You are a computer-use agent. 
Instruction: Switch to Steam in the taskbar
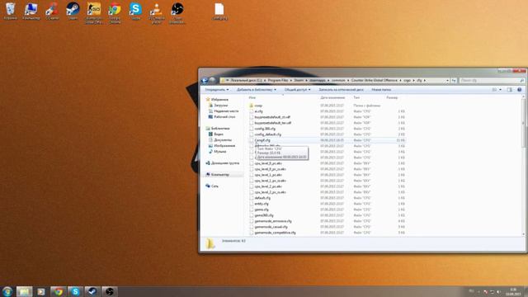click(x=92, y=291)
